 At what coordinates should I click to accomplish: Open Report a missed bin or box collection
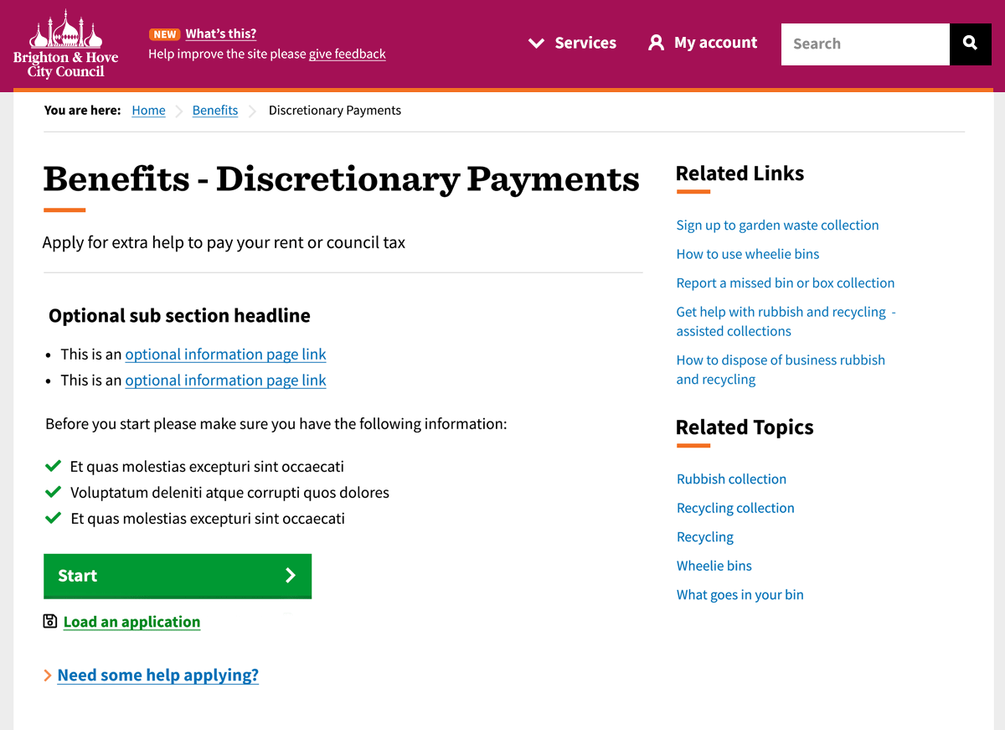(x=785, y=282)
